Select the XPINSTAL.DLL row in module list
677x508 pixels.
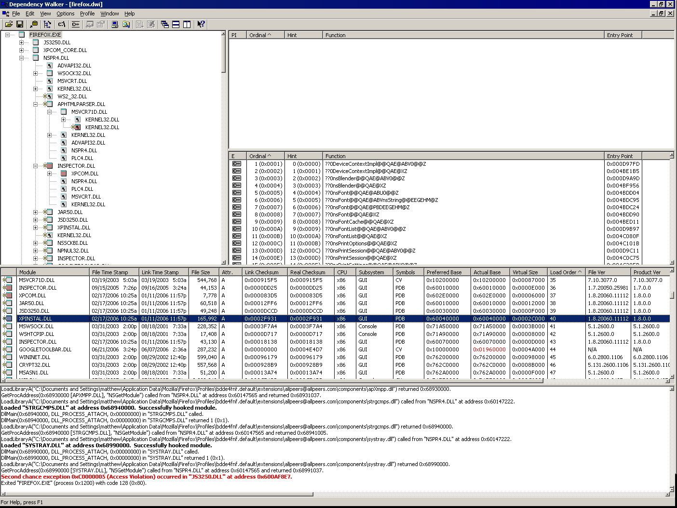tap(336, 319)
